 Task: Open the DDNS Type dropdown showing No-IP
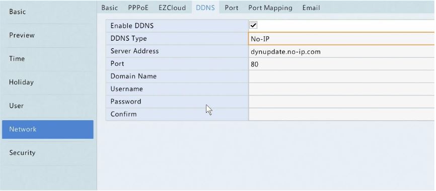pyautogui.click(x=341, y=39)
